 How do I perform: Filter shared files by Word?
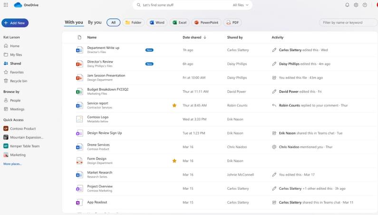[x=157, y=22]
